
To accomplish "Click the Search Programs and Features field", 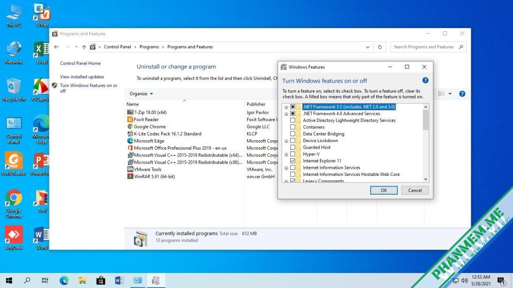I will coord(428,47).
